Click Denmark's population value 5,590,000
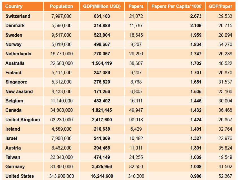Image resolution: width=238 pixels, height=180 pixels. [61, 25]
